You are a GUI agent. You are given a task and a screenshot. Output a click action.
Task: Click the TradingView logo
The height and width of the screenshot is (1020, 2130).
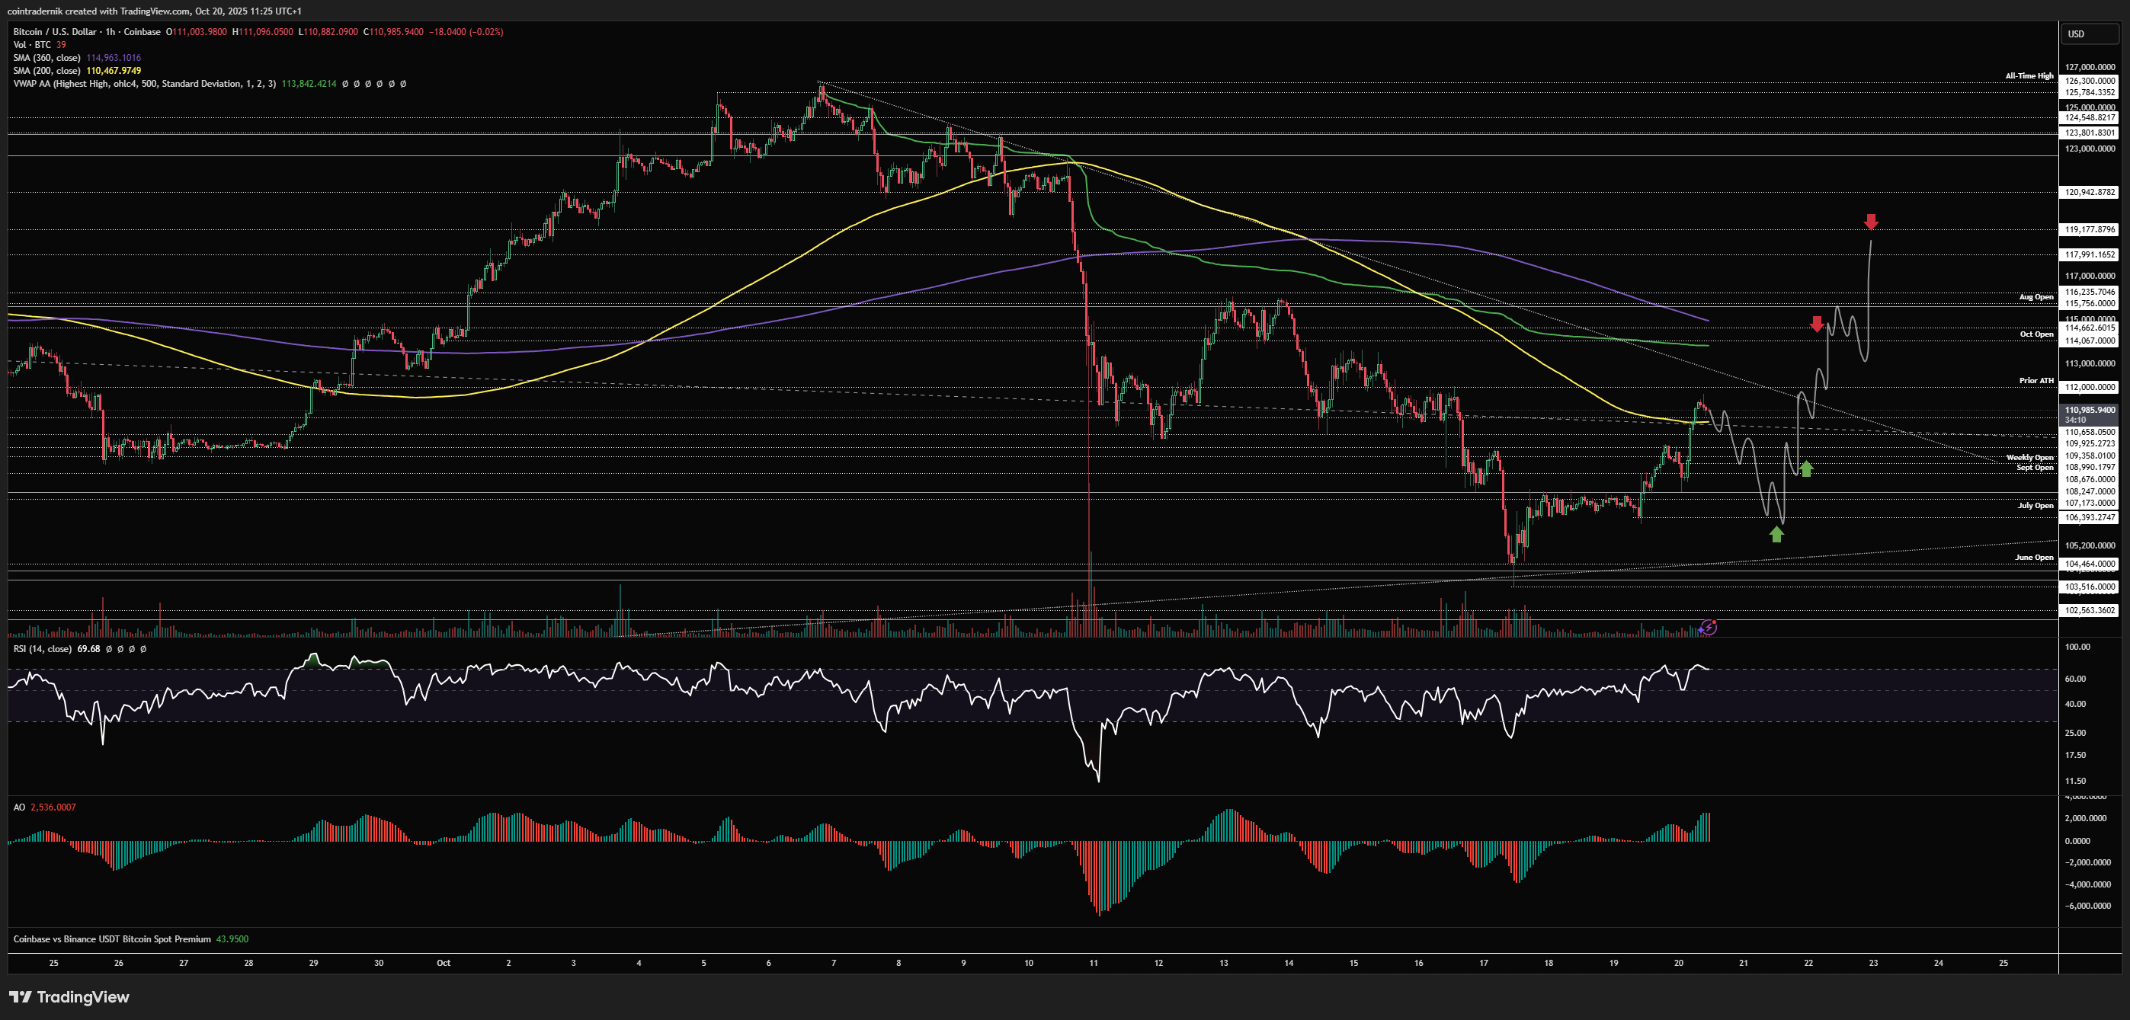click(69, 997)
